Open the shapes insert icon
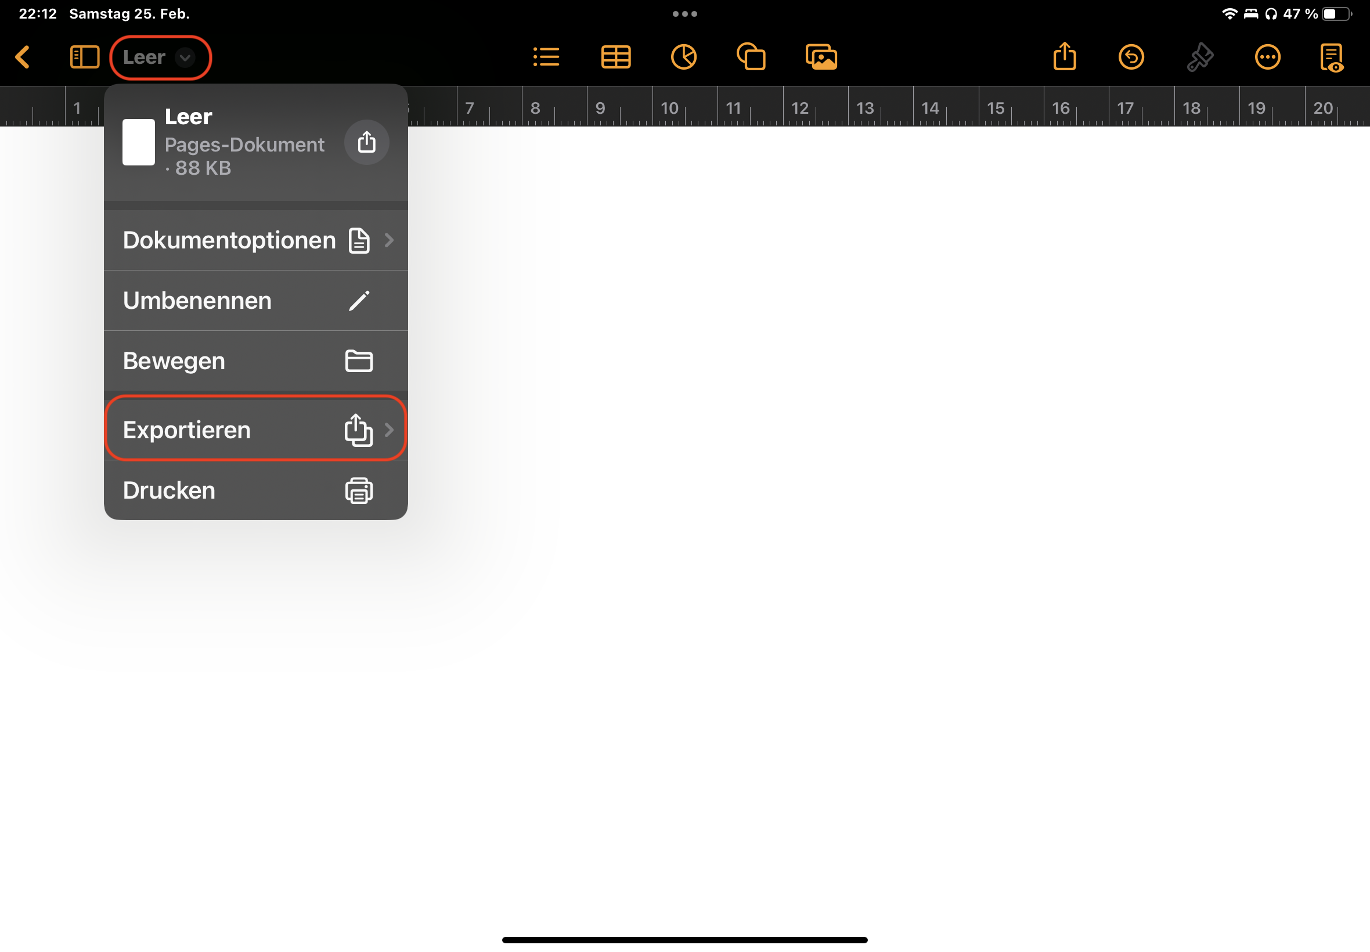Viewport: 1370px width, 952px height. coord(751,57)
